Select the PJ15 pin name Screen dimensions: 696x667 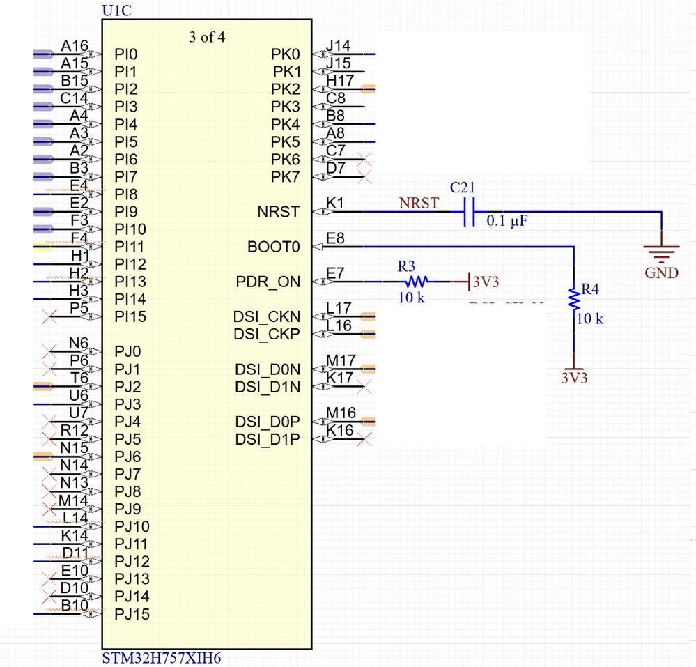132,614
